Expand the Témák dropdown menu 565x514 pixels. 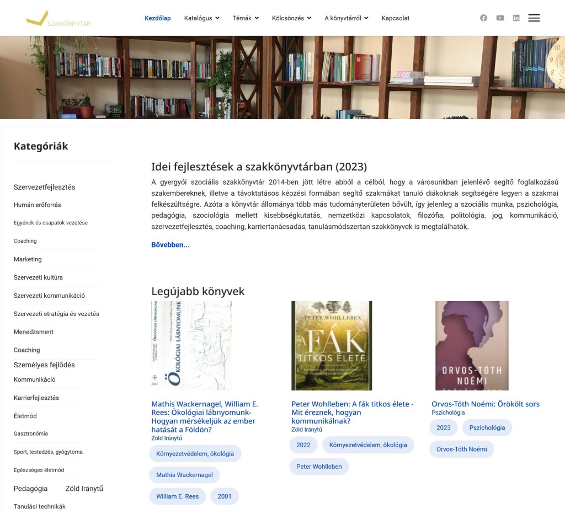246,18
